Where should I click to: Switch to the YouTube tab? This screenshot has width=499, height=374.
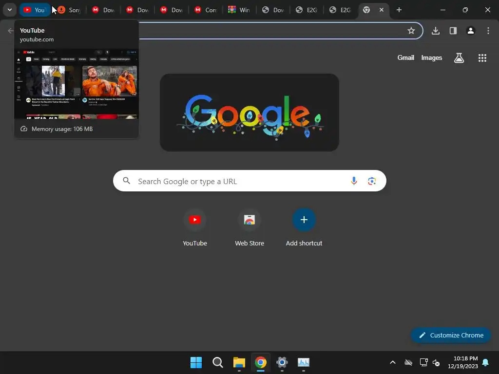(x=35, y=10)
